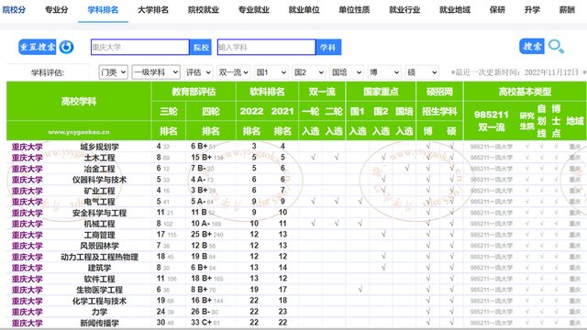
Task: Click the magnifying glass search icon
Action: pos(556,47)
